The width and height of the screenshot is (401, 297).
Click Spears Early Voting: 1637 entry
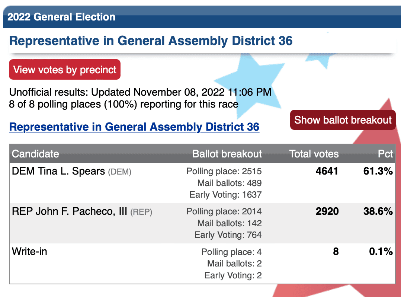point(225,195)
